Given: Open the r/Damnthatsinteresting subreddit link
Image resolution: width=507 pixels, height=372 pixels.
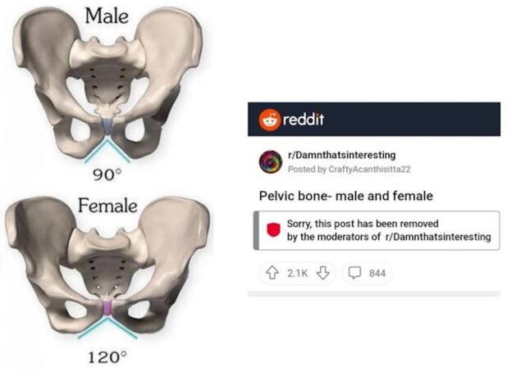Looking at the screenshot, I should (x=342, y=155).
